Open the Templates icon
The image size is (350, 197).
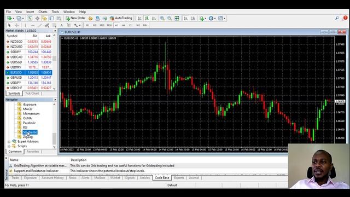click(220, 18)
